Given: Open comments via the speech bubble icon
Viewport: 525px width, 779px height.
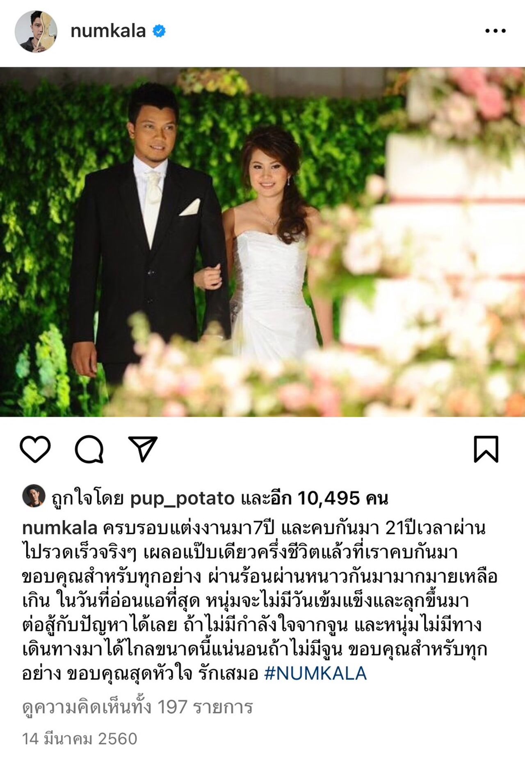Looking at the screenshot, I should [89, 449].
